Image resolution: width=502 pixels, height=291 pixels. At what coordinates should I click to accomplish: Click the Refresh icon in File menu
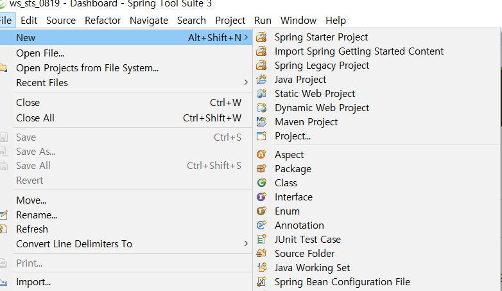tap(3, 229)
